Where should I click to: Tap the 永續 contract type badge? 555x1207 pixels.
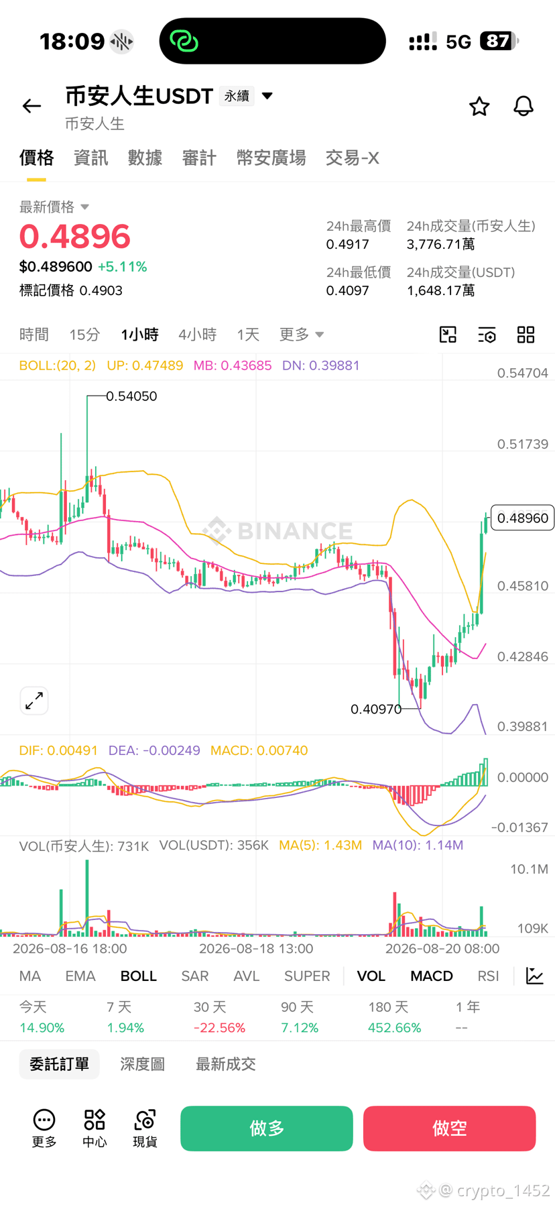237,96
